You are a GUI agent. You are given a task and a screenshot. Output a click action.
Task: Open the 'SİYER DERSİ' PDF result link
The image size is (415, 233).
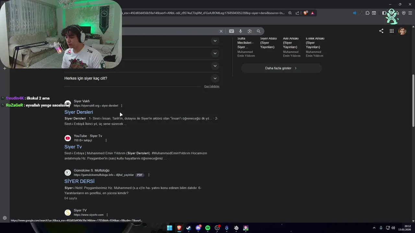79,181
